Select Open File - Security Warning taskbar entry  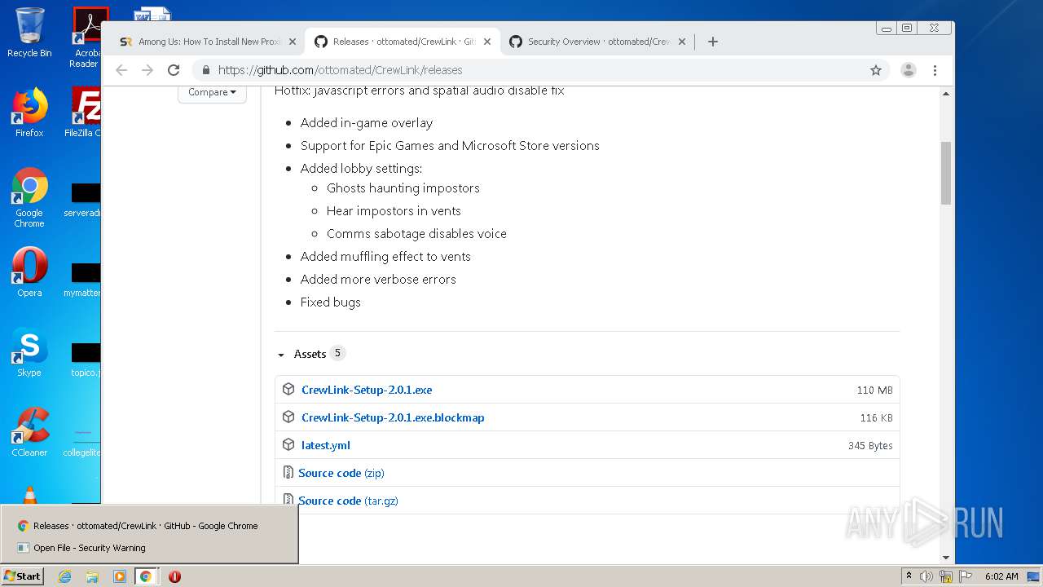pos(149,548)
